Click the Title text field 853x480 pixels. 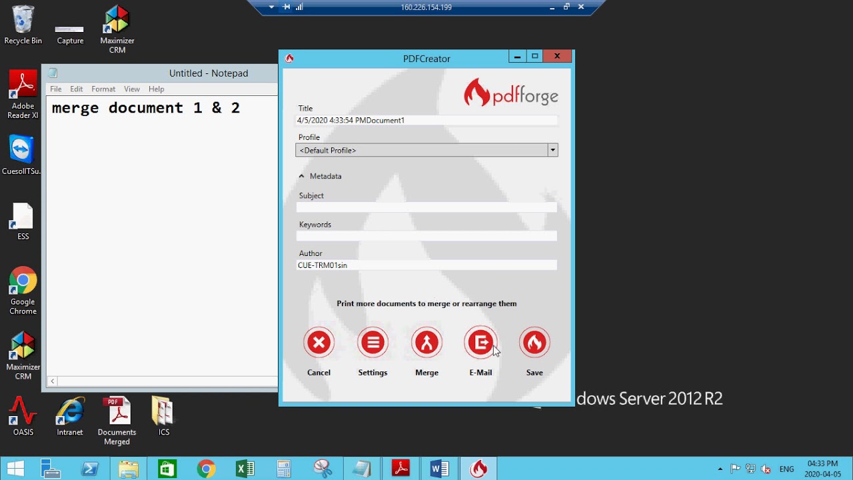pyautogui.click(x=426, y=121)
